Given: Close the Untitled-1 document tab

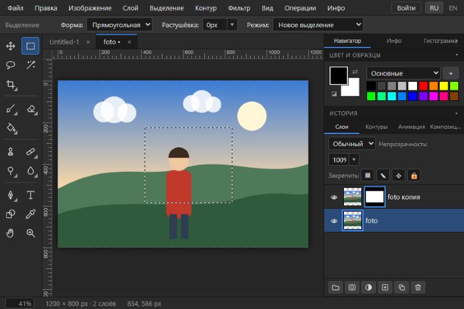Looking at the screenshot, I should point(88,42).
